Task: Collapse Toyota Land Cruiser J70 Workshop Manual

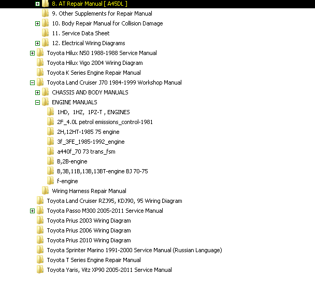Action: [32, 82]
